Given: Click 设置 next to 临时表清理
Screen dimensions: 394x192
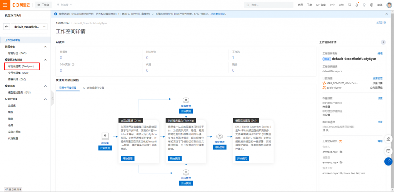Looking at the screenshot, I should click(x=380, y=122).
